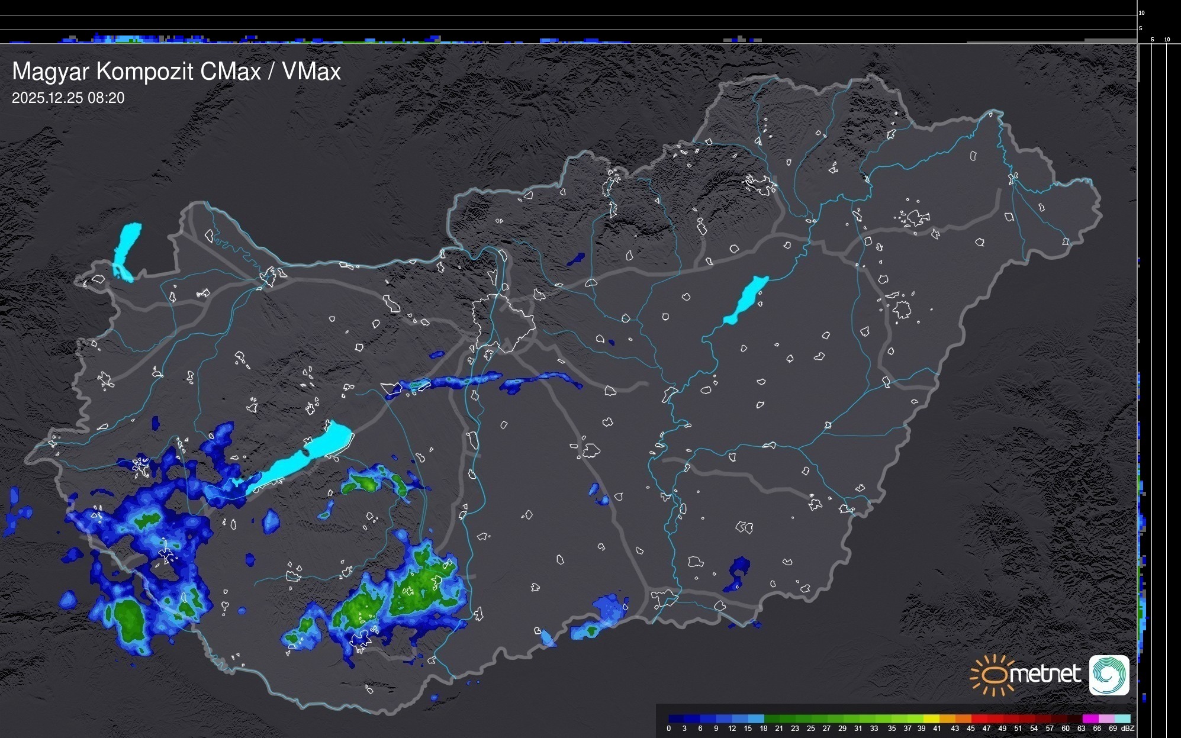This screenshot has height=738, width=1181.
Task: Click the Budapest city outline
Action: 503,323
